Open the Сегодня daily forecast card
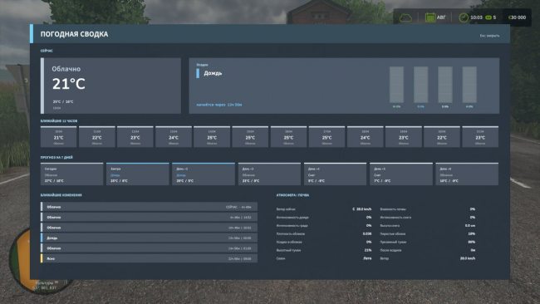Viewport: 540px width, 304px height. click(x=71, y=174)
